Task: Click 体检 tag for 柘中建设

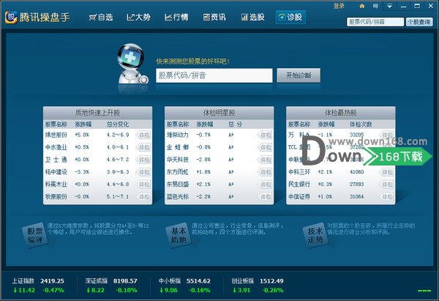Action: click(x=143, y=172)
